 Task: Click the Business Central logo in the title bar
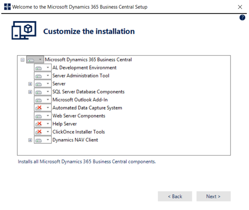tap(7, 7)
